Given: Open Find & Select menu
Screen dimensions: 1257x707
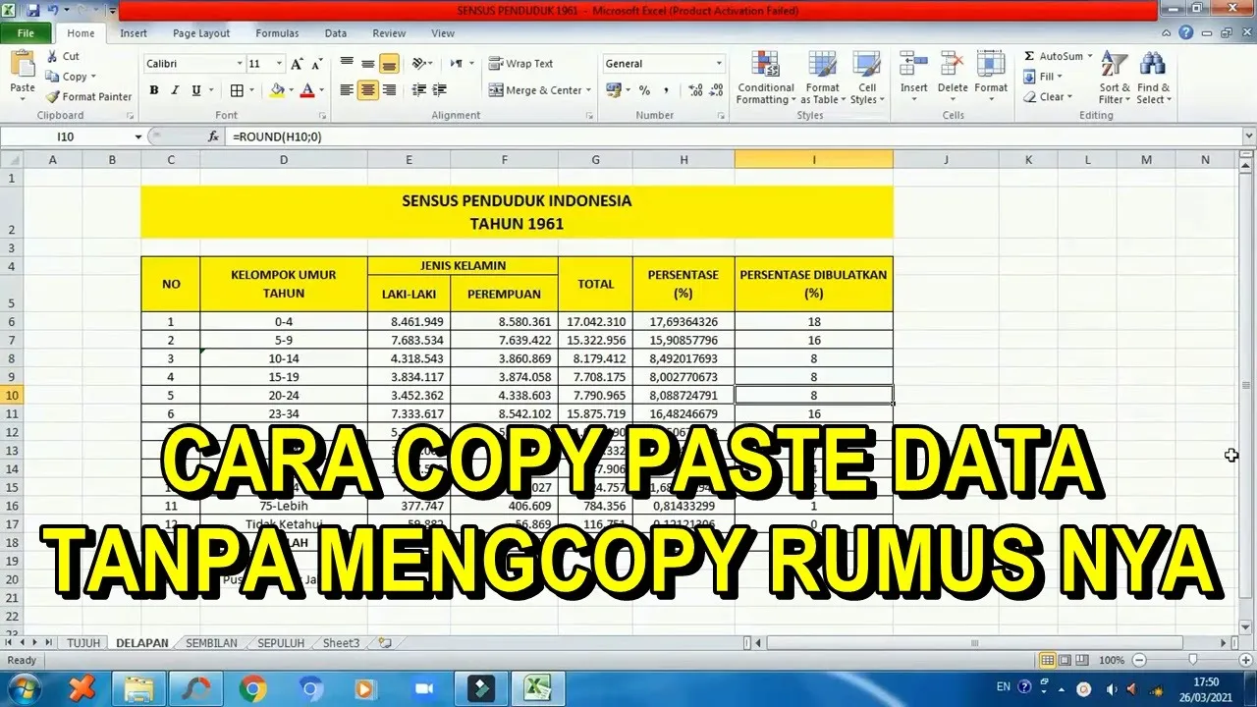Looking at the screenshot, I should (1154, 79).
